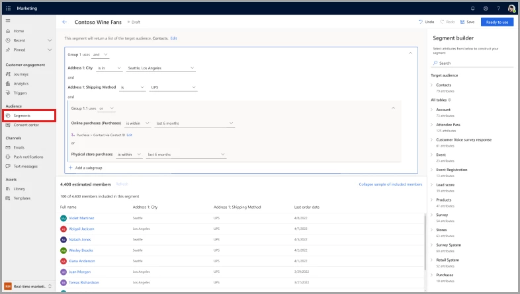
Task: Open Physical store purchases 'is within' dropdown
Action: point(129,155)
